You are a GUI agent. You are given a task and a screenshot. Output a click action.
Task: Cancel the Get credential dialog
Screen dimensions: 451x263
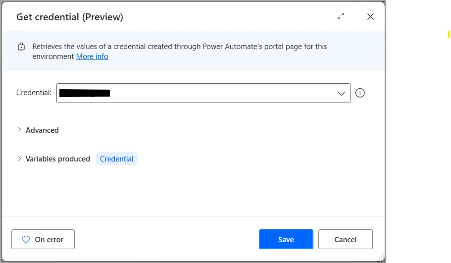[345, 239]
